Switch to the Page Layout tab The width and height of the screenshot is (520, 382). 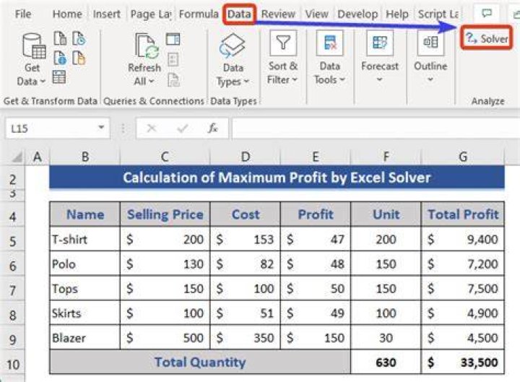click(x=151, y=14)
